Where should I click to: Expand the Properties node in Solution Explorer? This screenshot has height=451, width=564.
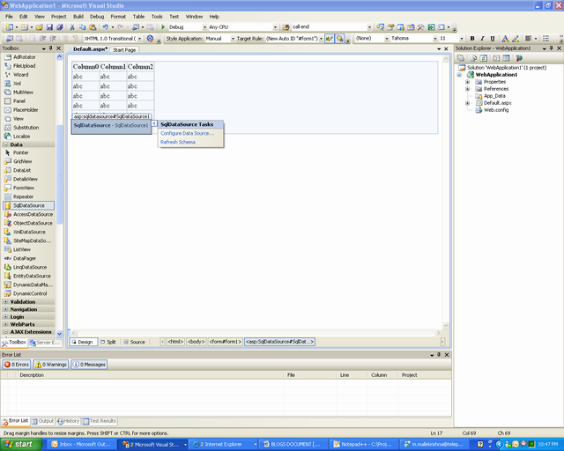[x=467, y=82]
